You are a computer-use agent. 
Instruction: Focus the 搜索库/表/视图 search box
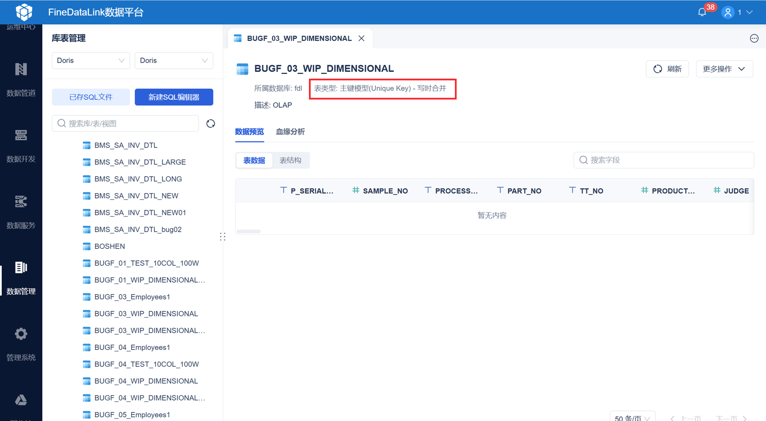125,123
